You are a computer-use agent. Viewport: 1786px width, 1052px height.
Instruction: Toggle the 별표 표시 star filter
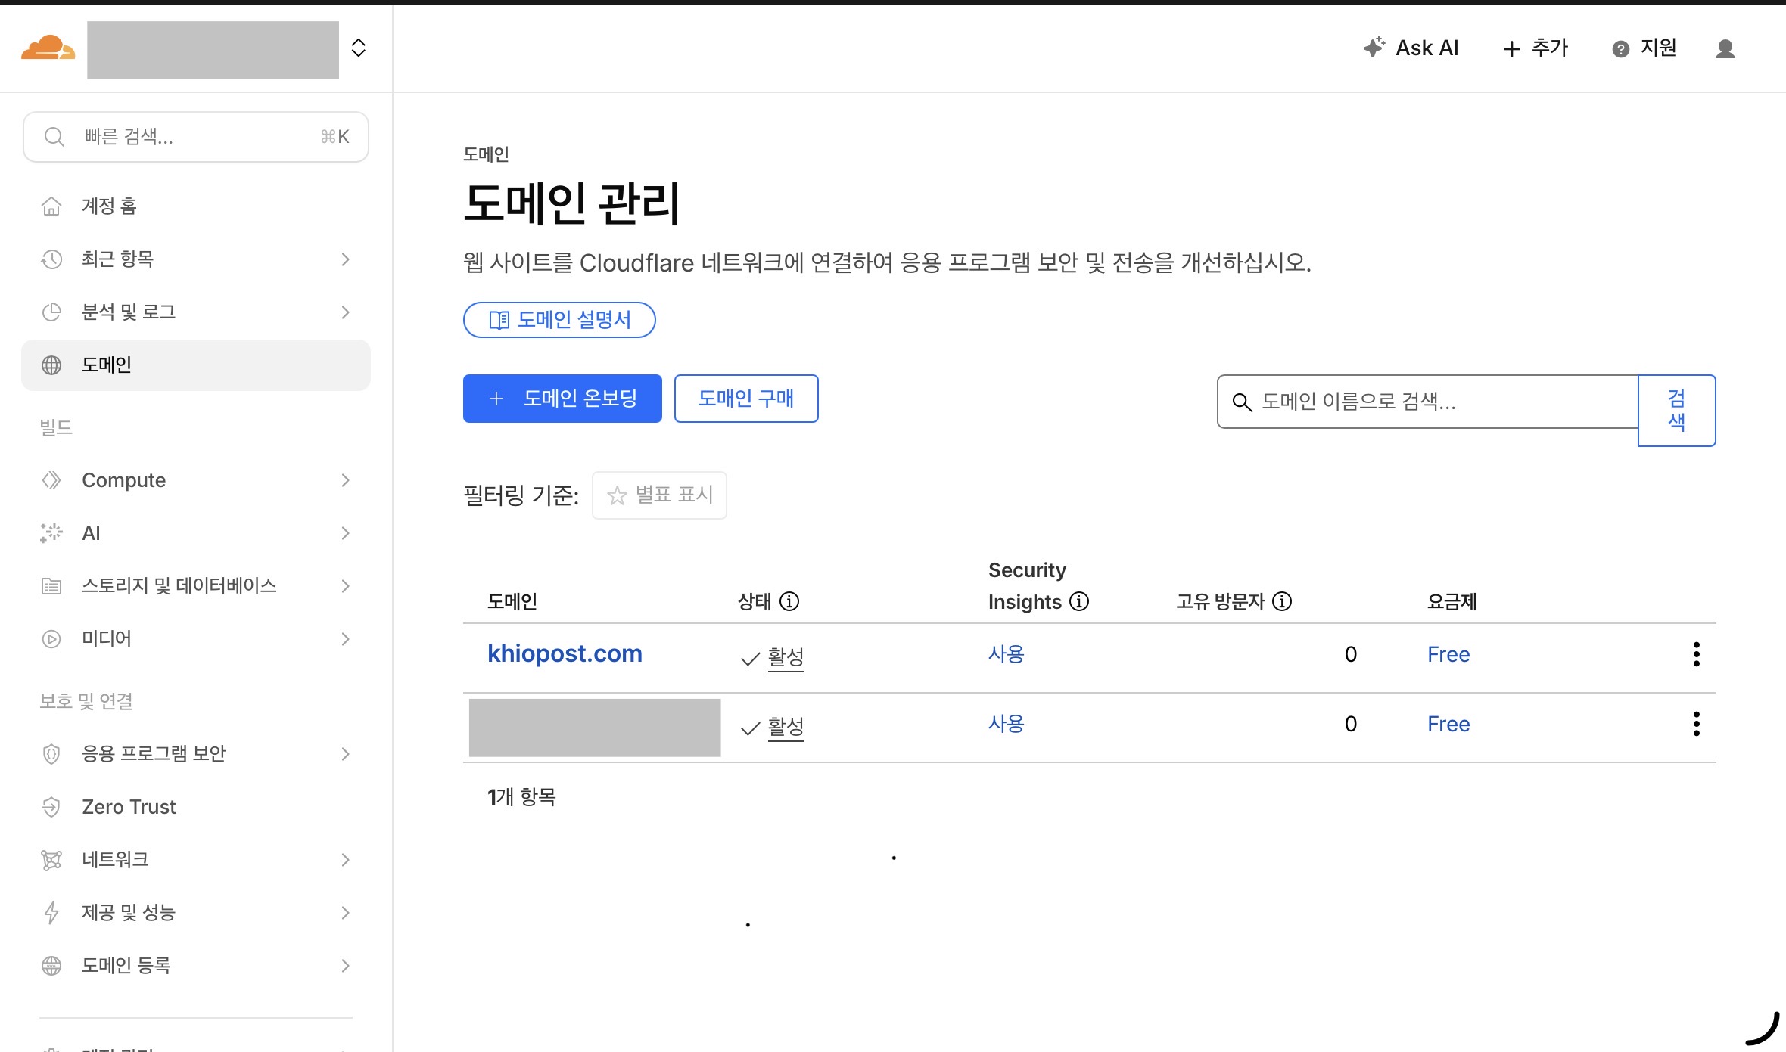[x=658, y=495]
